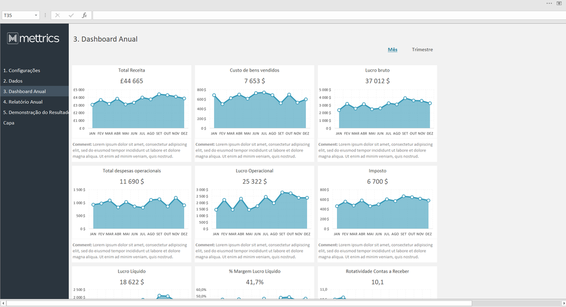Select the 11 690 $ value

[132, 182]
